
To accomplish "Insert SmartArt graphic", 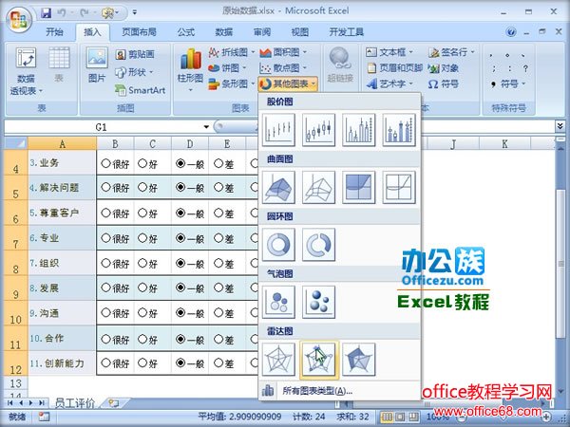I will [141, 90].
